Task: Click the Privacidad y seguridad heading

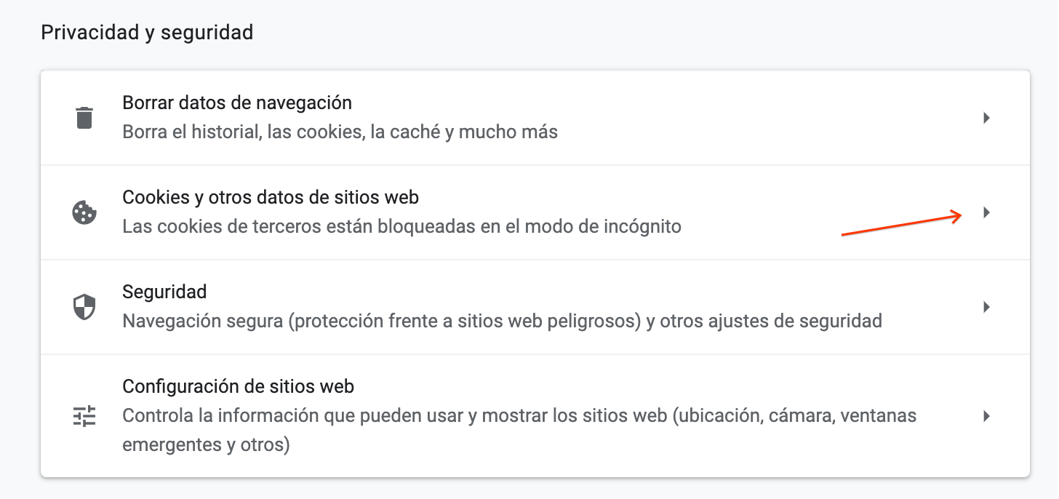Action: coord(147,33)
